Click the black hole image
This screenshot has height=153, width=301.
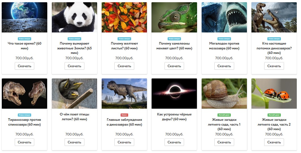(174, 93)
